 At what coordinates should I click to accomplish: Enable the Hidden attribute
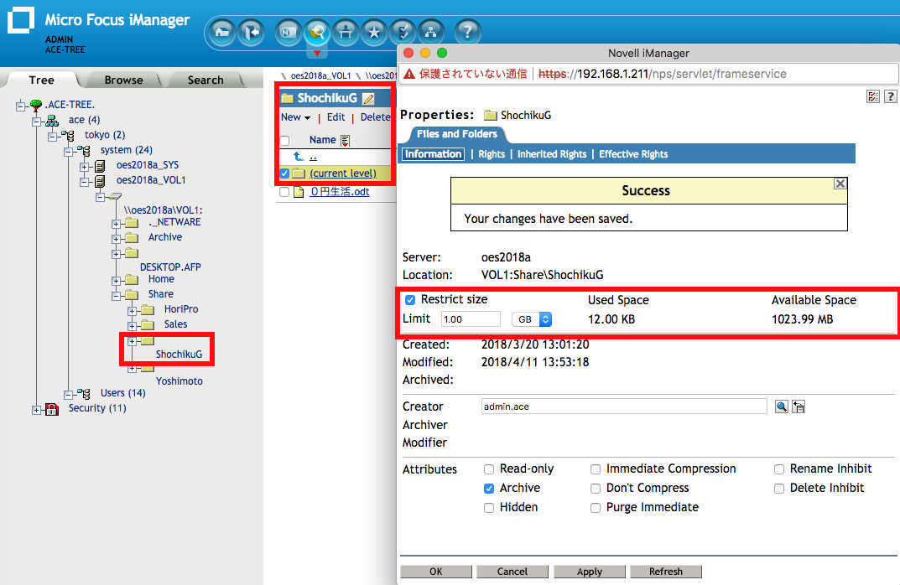(x=488, y=508)
